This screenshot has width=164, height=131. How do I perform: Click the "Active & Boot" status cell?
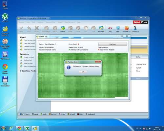141,65
